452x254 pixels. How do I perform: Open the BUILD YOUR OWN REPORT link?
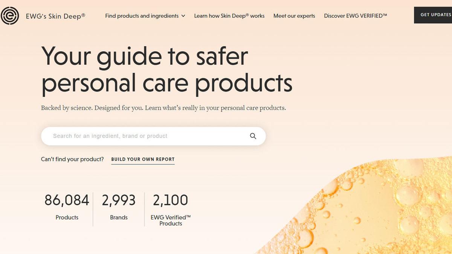pos(143,159)
